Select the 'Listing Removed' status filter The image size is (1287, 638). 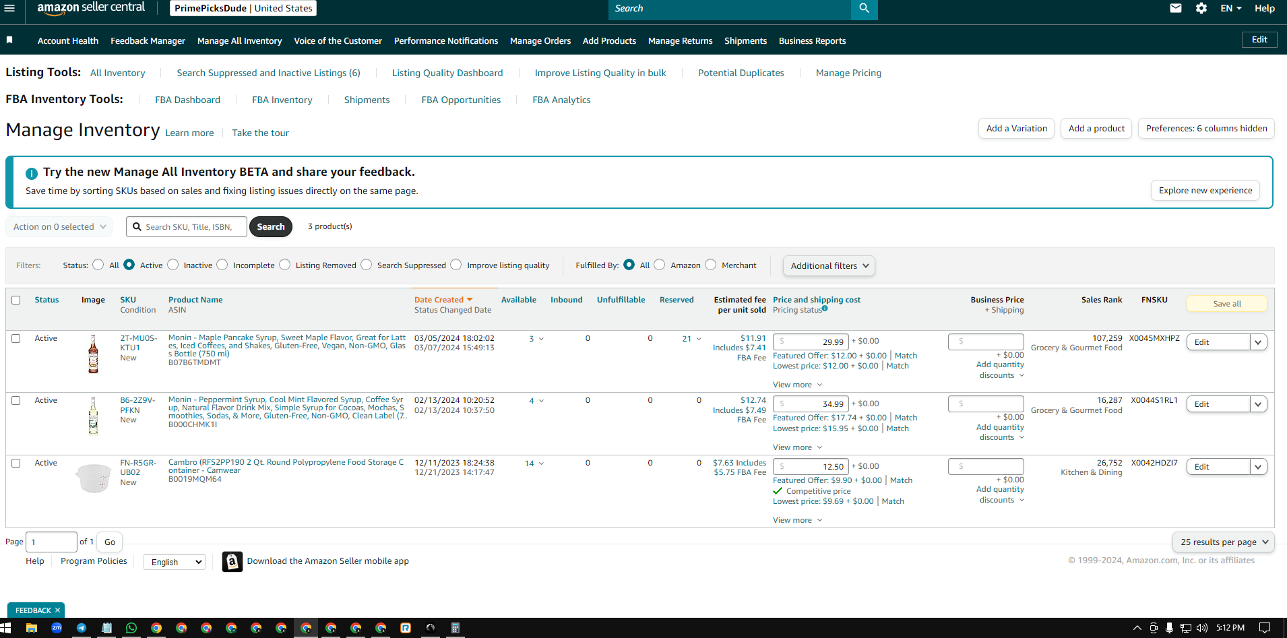pyautogui.click(x=285, y=265)
